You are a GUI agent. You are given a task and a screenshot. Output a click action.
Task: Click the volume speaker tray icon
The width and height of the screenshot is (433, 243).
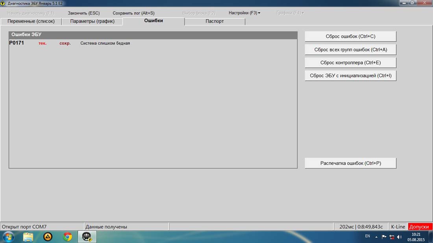399,237
